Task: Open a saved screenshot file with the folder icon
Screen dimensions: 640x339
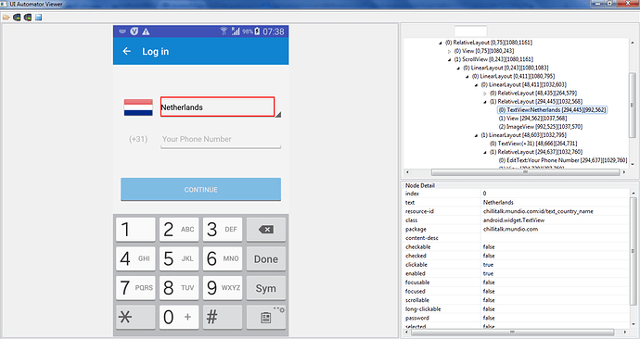Action: coord(6,17)
